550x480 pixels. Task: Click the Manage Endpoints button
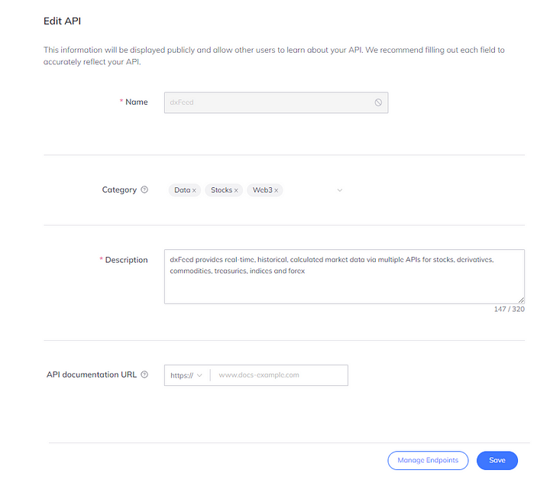point(428,460)
